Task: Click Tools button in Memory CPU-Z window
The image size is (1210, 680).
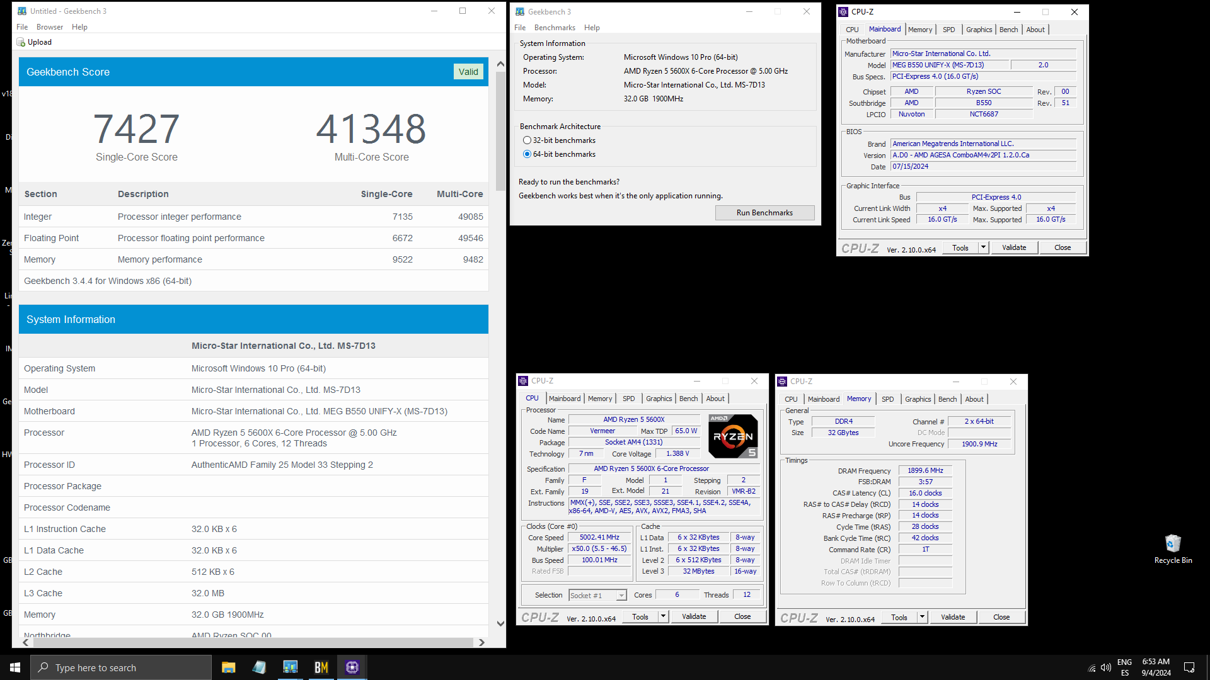Action: click(x=899, y=617)
